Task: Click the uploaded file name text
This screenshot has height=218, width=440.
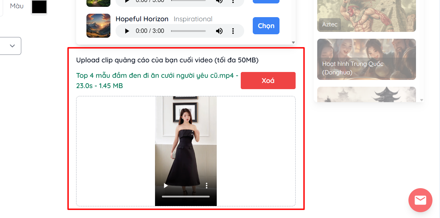Action: pos(157,81)
